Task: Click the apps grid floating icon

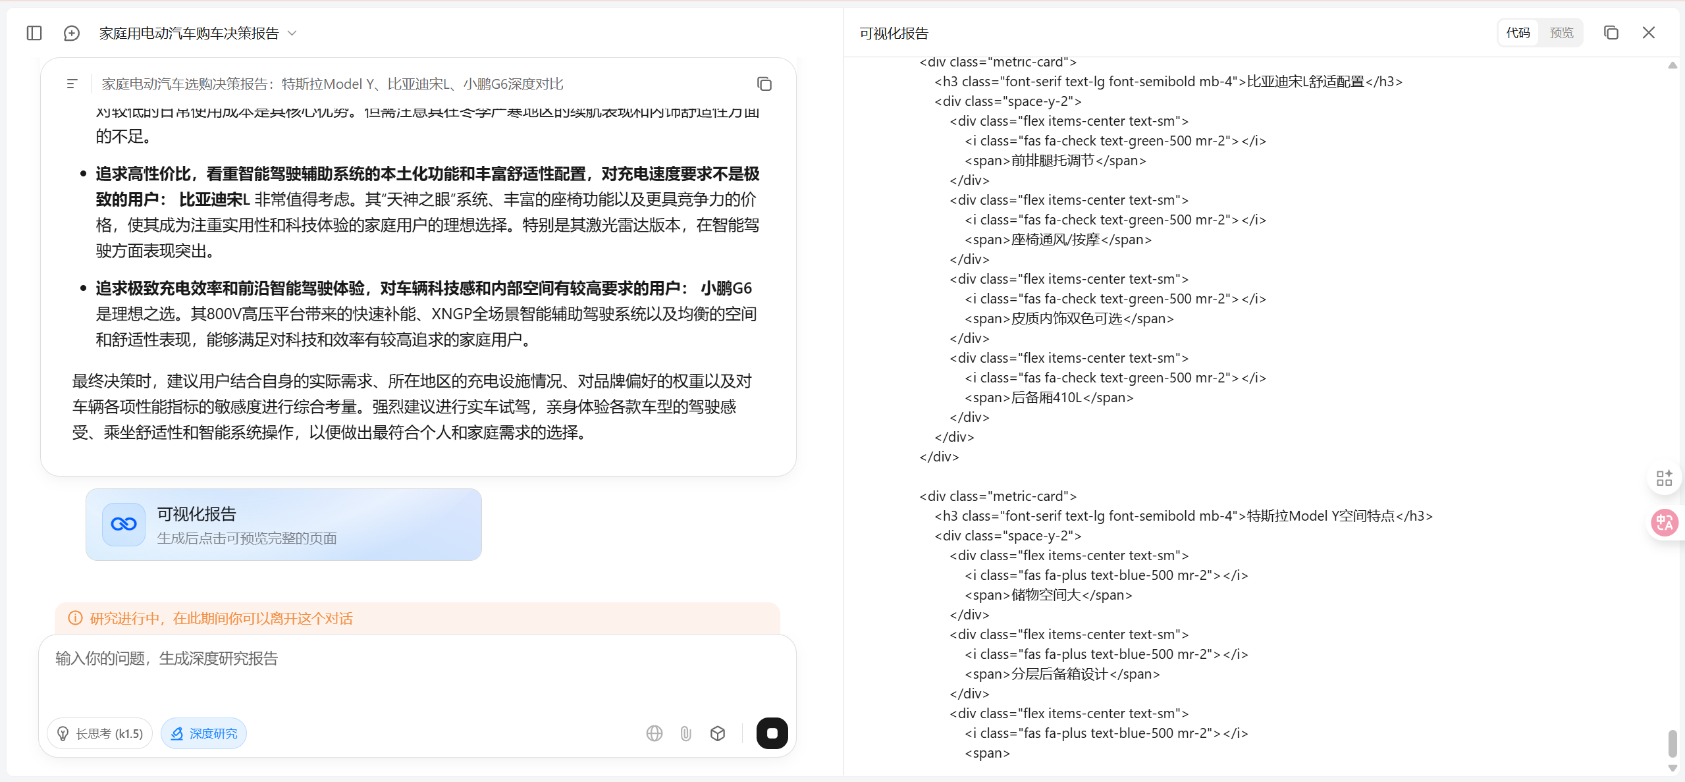Action: (x=1665, y=478)
